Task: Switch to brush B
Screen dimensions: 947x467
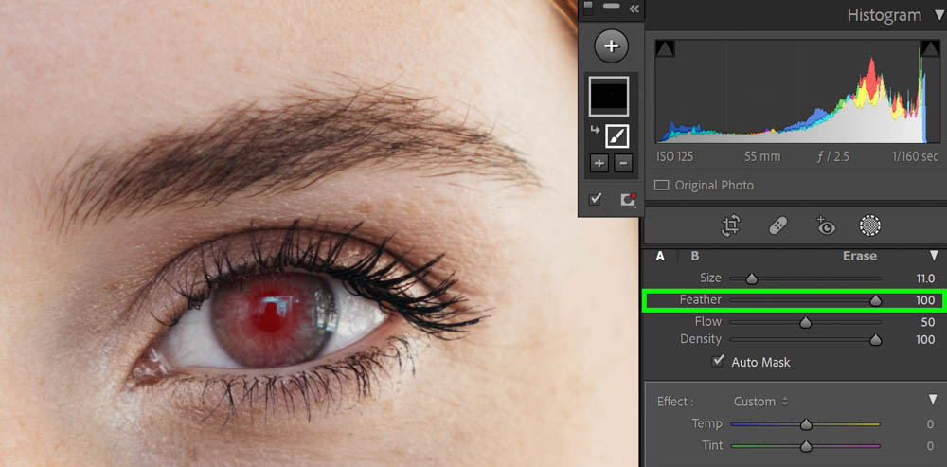Action: coord(695,256)
